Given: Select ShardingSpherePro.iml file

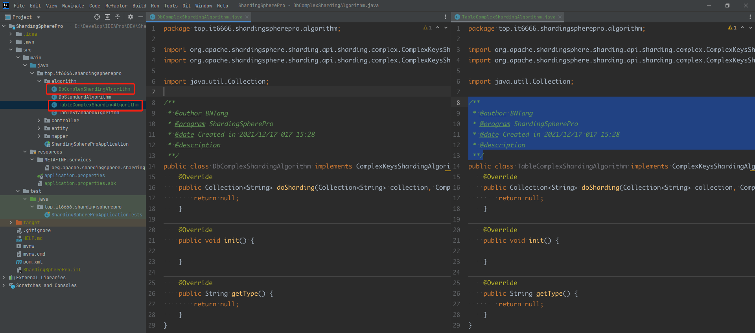Looking at the screenshot, I should pyautogui.click(x=52, y=270).
